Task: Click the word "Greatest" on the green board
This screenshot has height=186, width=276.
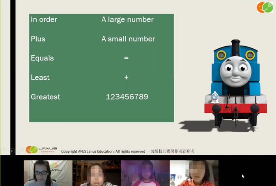Action: coord(45,97)
